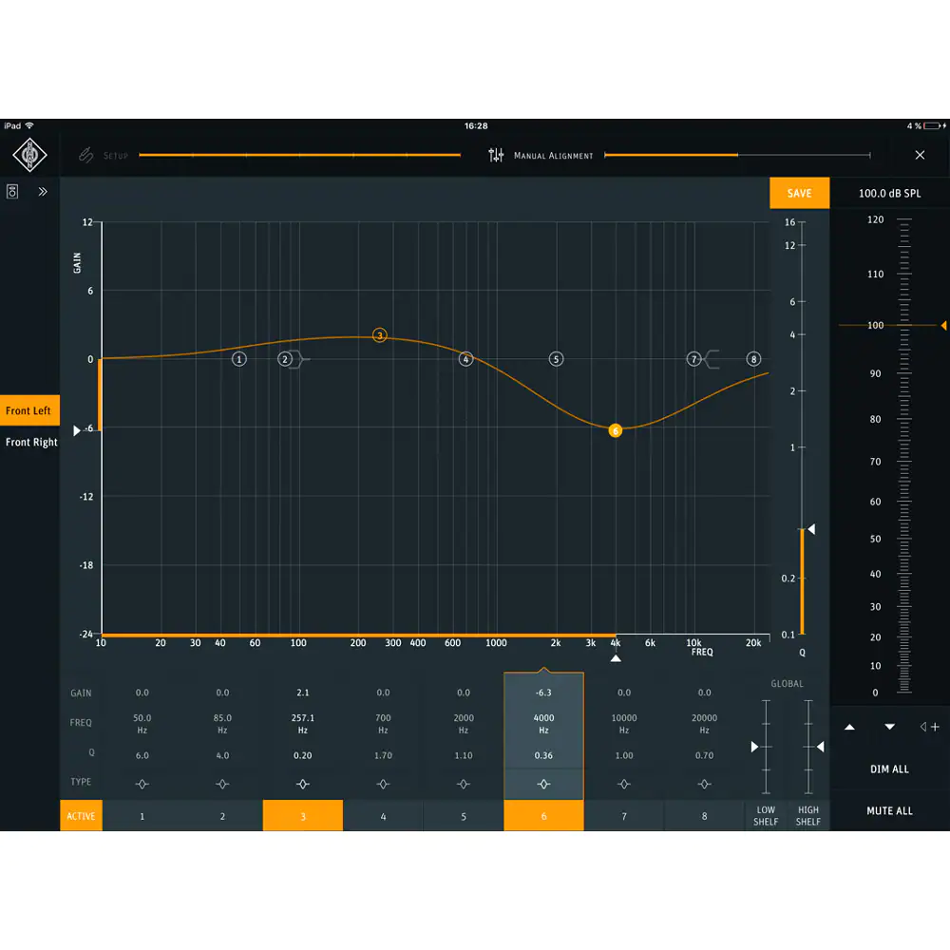
Task: Select the Front Left speaker
Action: 29,411
